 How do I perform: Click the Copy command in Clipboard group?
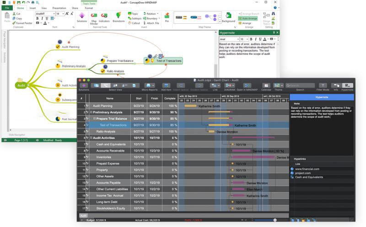[17, 18]
